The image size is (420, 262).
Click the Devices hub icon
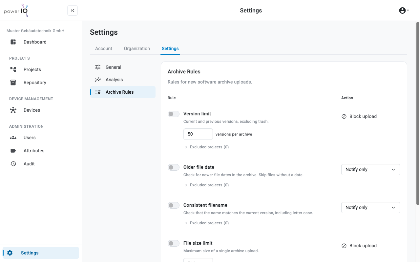pyautogui.click(x=13, y=110)
